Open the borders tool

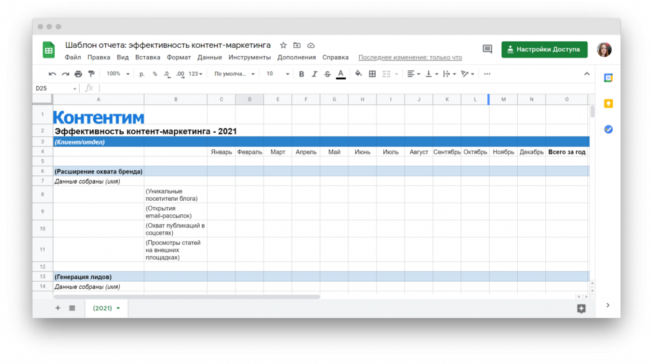click(x=372, y=74)
